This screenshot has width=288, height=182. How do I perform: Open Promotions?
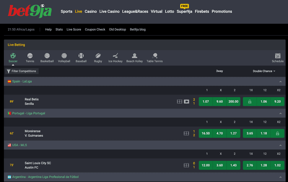click(222, 12)
